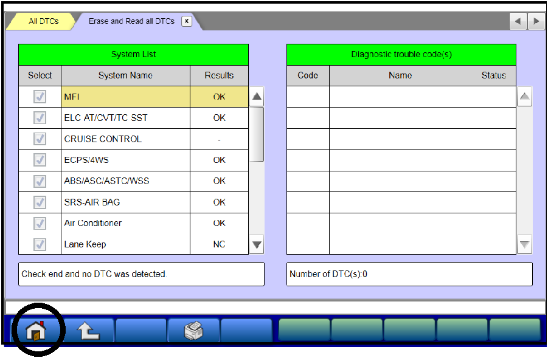The height and width of the screenshot is (358, 548).
Task: Click the Home icon in bottom toolbar
Action: 37,331
